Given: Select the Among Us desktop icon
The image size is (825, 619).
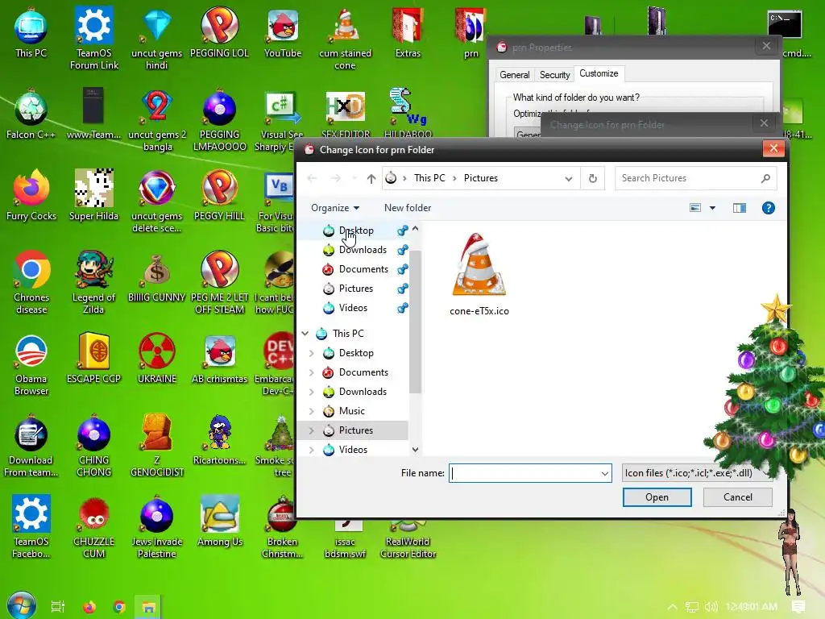Looking at the screenshot, I should tap(219, 521).
